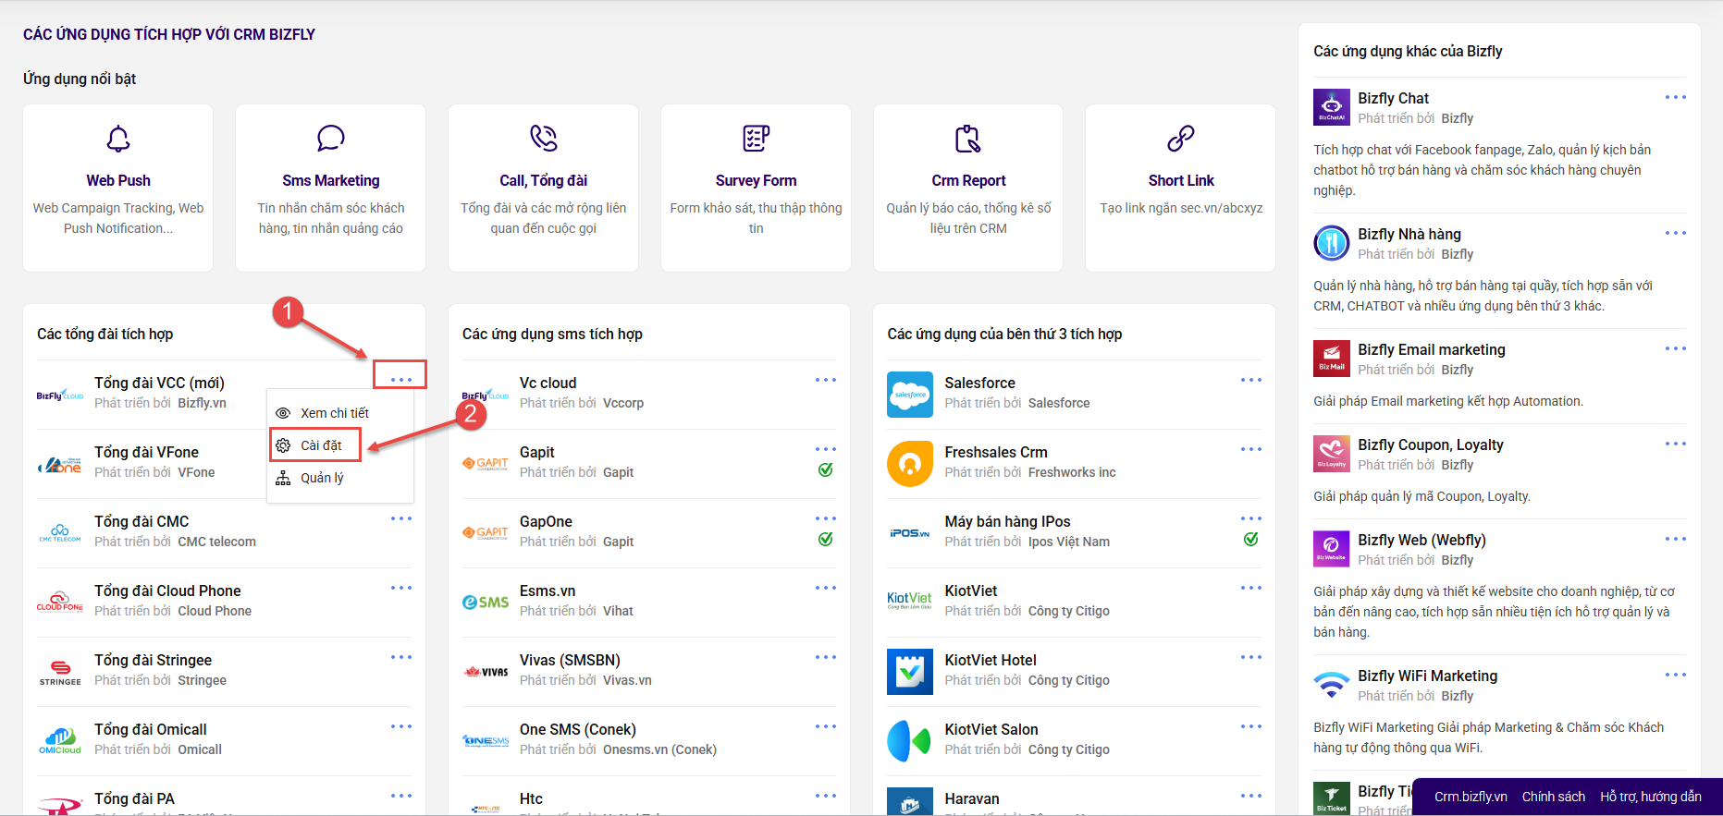This screenshot has height=816, width=1723.
Task: Open the Esms.vn three-dot menu
Action: 826,588
